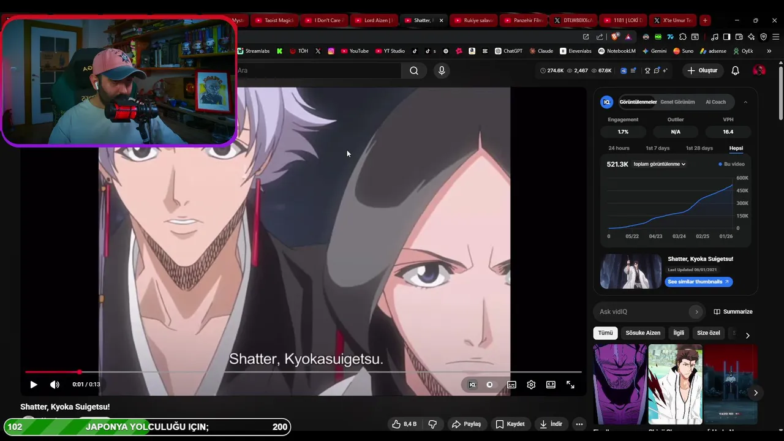
Task: Switch to the Görüntülenmeler vidIQ tab
Action: (x=638, y=102)
